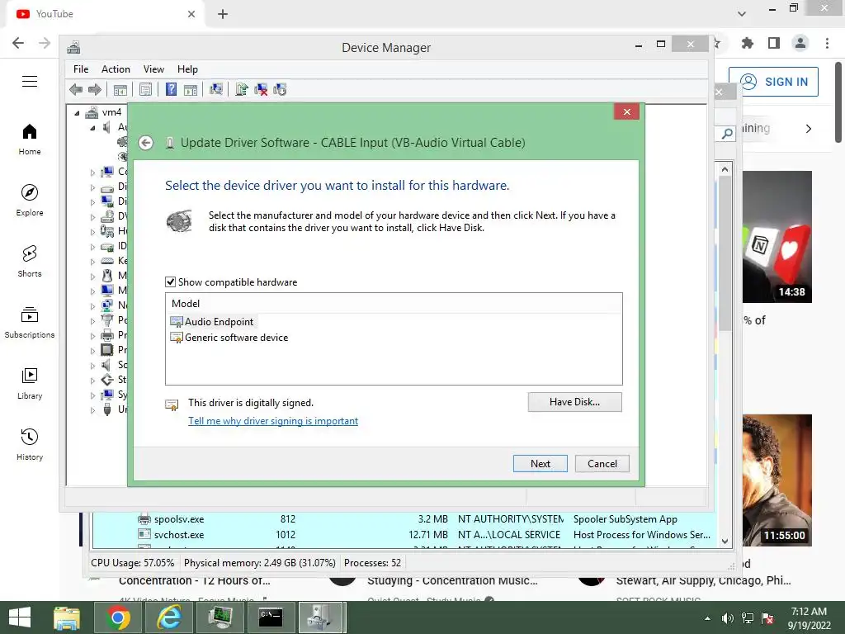Screen dimensions: 845x634
Task: Open YouTube Explore in the sidebar
Action: point(30,200)
